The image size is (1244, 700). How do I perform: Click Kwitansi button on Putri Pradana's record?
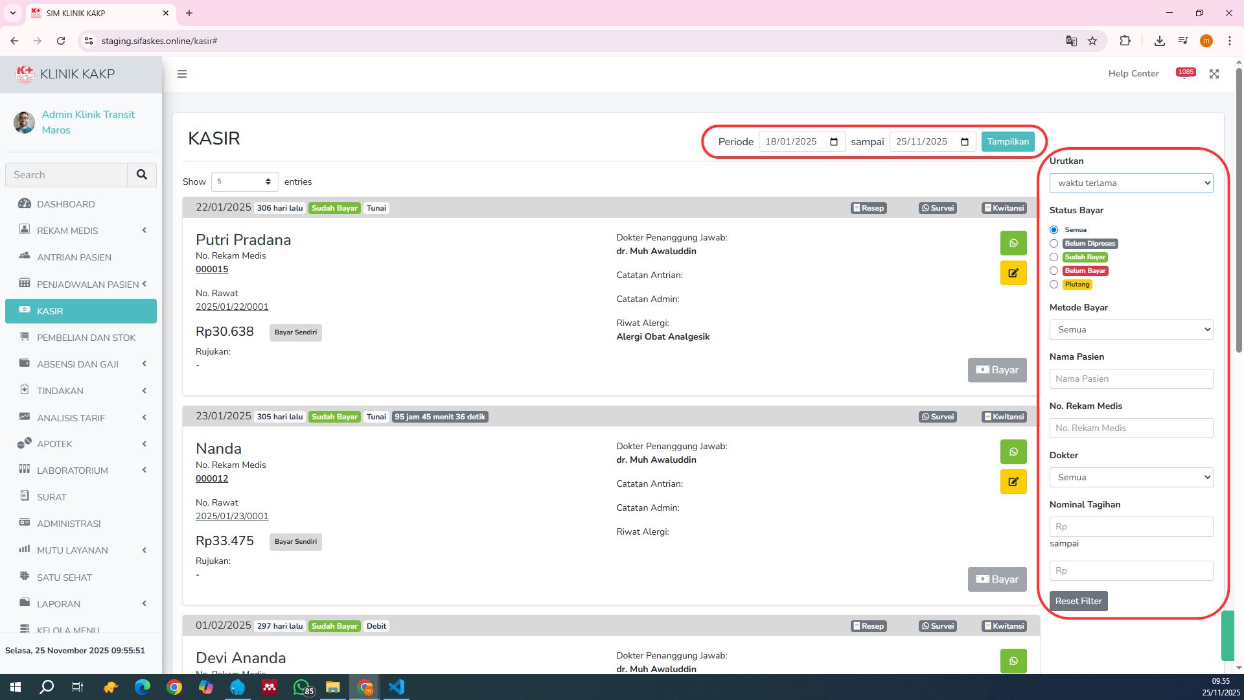click(x=1004, y=208)
